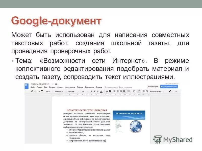Open the zoom 100% dropdown
202x151 pixels.
(49, 91)
